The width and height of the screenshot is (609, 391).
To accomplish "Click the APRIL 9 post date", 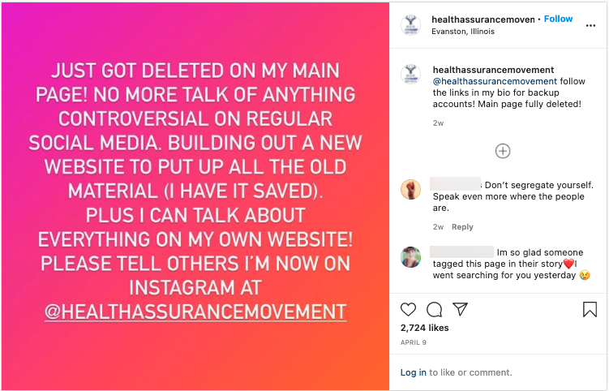I will tap(414, 342).
